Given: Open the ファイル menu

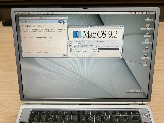Looking at the screenshot, I should pyautogui.click(x=23, y=13).
